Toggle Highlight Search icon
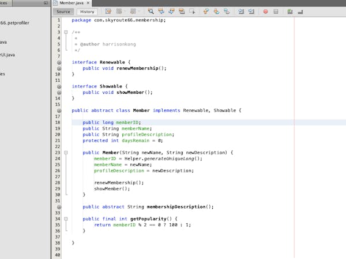346x259 pixels. click(x=182, y=12)
